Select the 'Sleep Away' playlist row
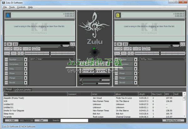Image resolution: width=188 pixels, height=129 pixels. pos(93,114)
